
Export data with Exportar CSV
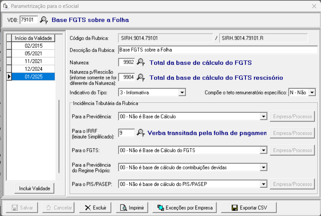click(249, 207)
